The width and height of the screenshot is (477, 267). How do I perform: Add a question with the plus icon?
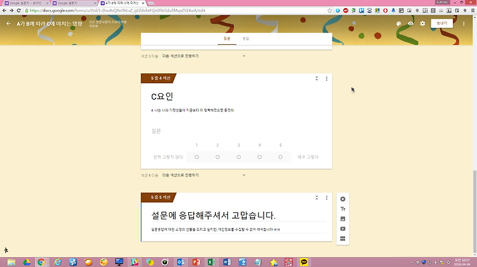pyautogui.click(x=343, y=199)
